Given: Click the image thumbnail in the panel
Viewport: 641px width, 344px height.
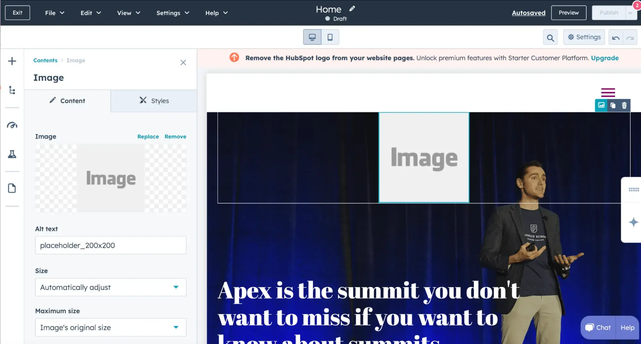Looking at the screenshot, I should pos(111,178).
